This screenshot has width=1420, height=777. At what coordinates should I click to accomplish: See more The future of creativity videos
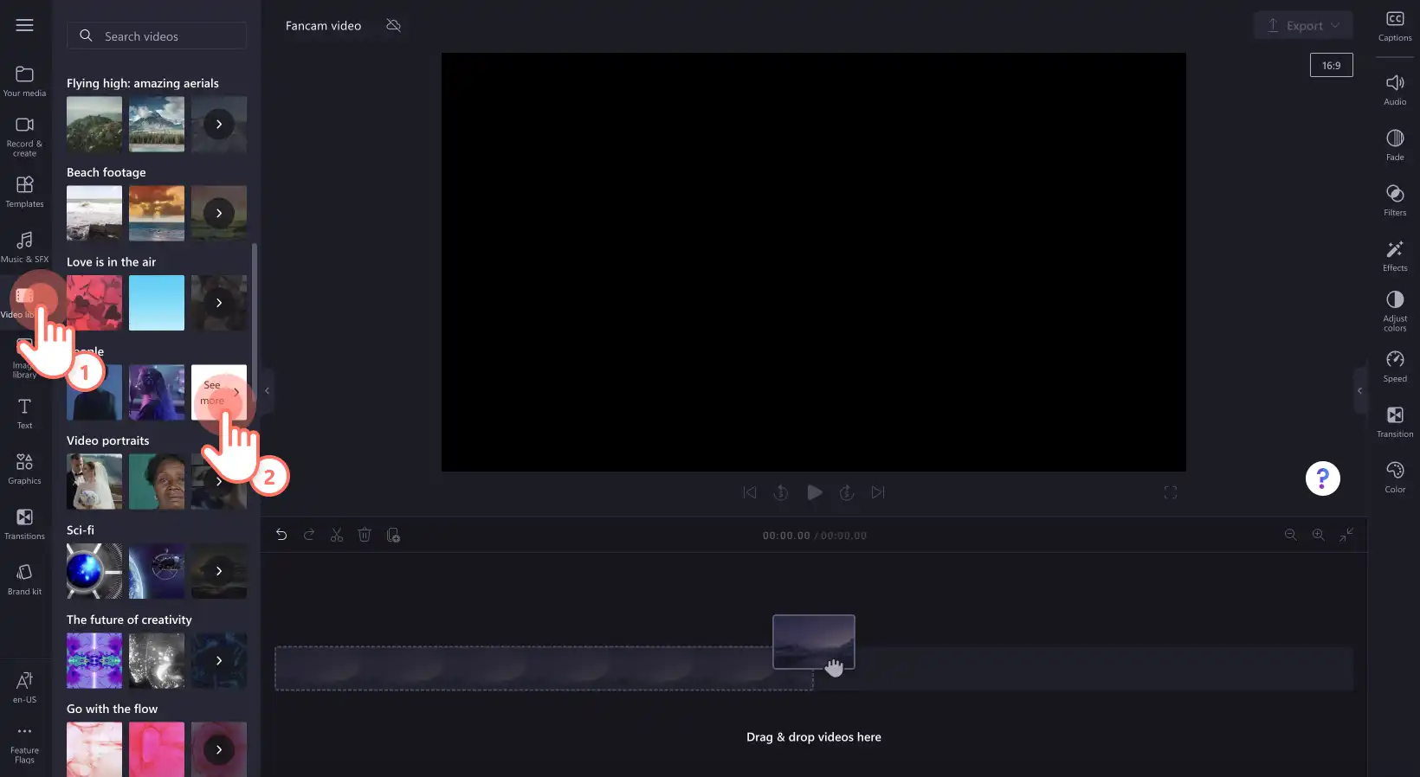(x=219, y=660)
